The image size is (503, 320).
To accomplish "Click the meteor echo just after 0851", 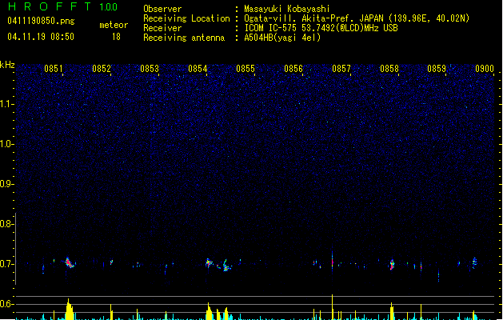I will point(70,263).
